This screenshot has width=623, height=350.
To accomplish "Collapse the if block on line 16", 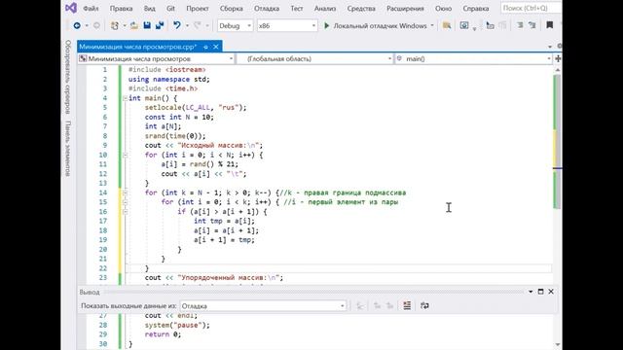I will click(x=126, y=212).
